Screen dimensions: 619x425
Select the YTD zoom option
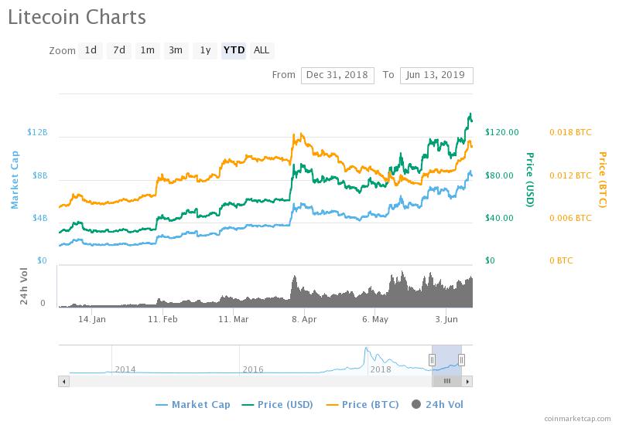234,50
